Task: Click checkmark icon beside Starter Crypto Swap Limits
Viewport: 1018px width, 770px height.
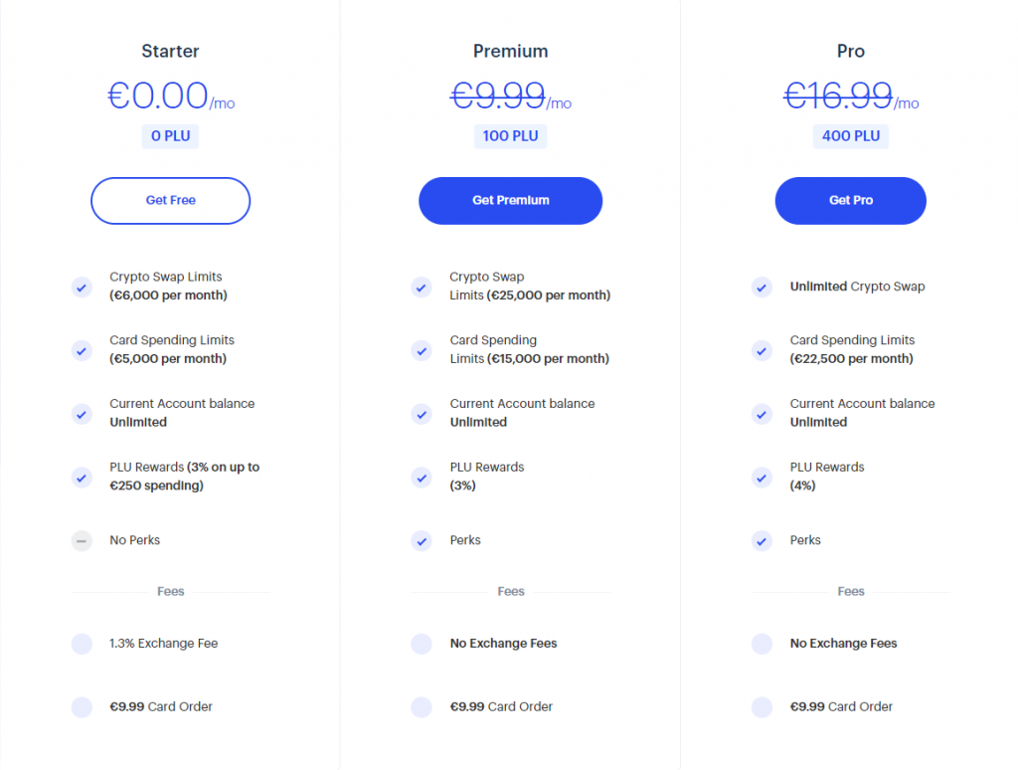Action: click(x=82, y=287)
